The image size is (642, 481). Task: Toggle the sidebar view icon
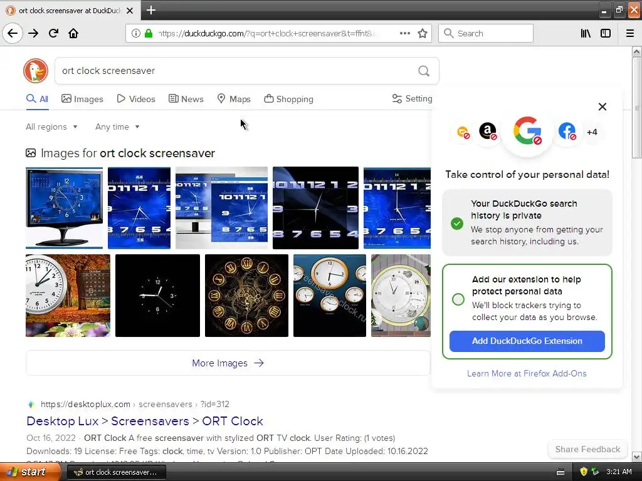click(x=606, y=33)
